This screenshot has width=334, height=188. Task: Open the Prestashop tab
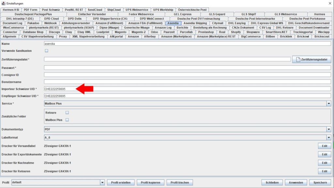click(x=206, y=32)
